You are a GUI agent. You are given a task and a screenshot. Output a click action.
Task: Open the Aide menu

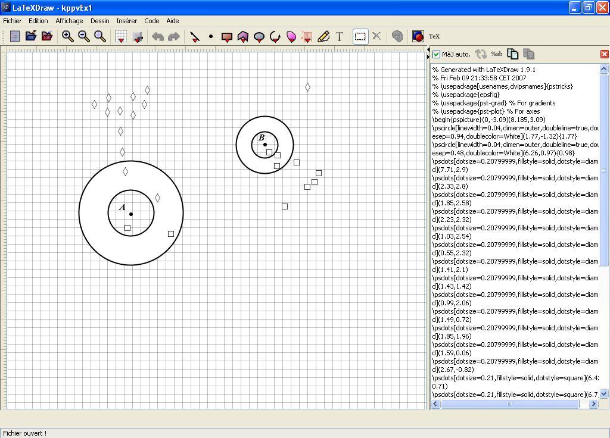pyautogui.click(x=173, y=21)
